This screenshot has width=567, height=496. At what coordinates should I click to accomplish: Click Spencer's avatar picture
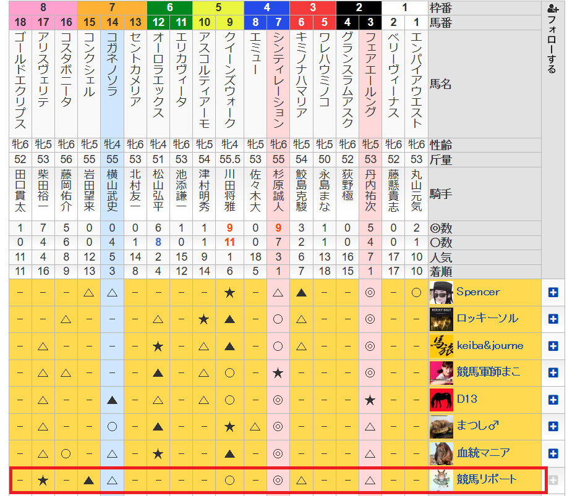click(x=441, y=292)
